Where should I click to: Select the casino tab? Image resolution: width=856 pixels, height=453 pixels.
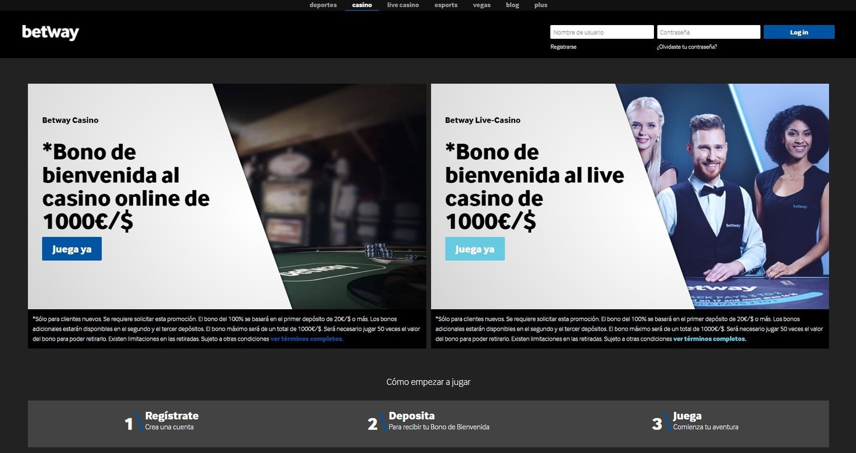[362, 5]
